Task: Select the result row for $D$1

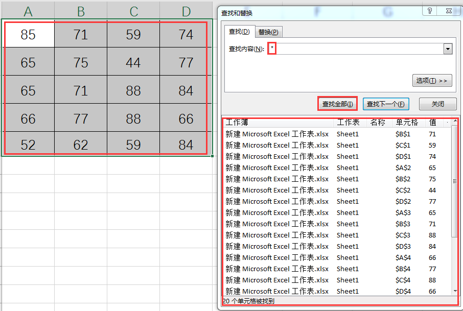Action: tap(337, 156)
